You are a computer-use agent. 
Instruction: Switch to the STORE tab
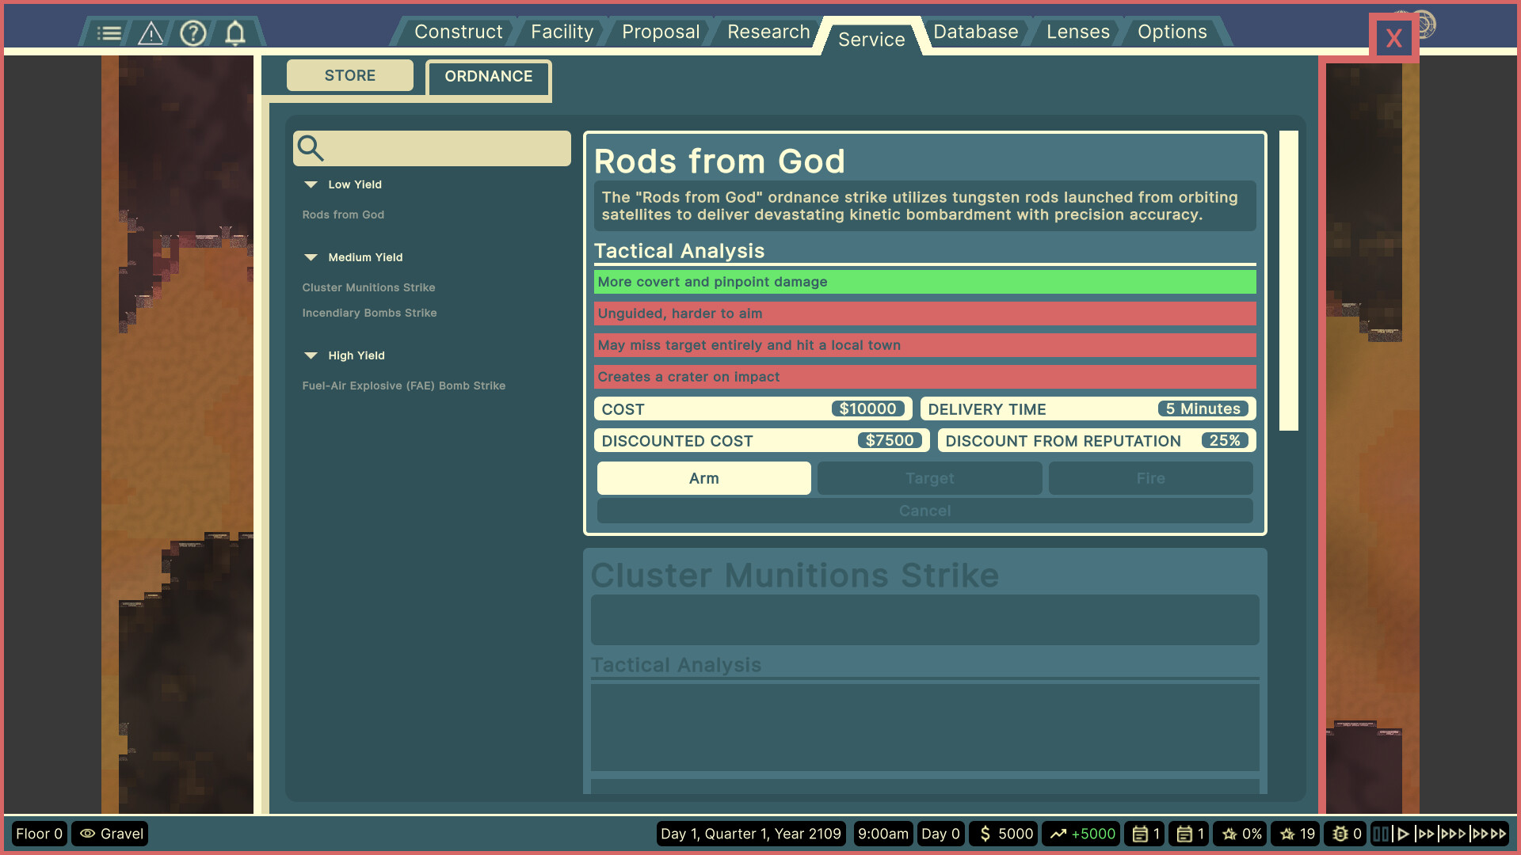point(349,75)
